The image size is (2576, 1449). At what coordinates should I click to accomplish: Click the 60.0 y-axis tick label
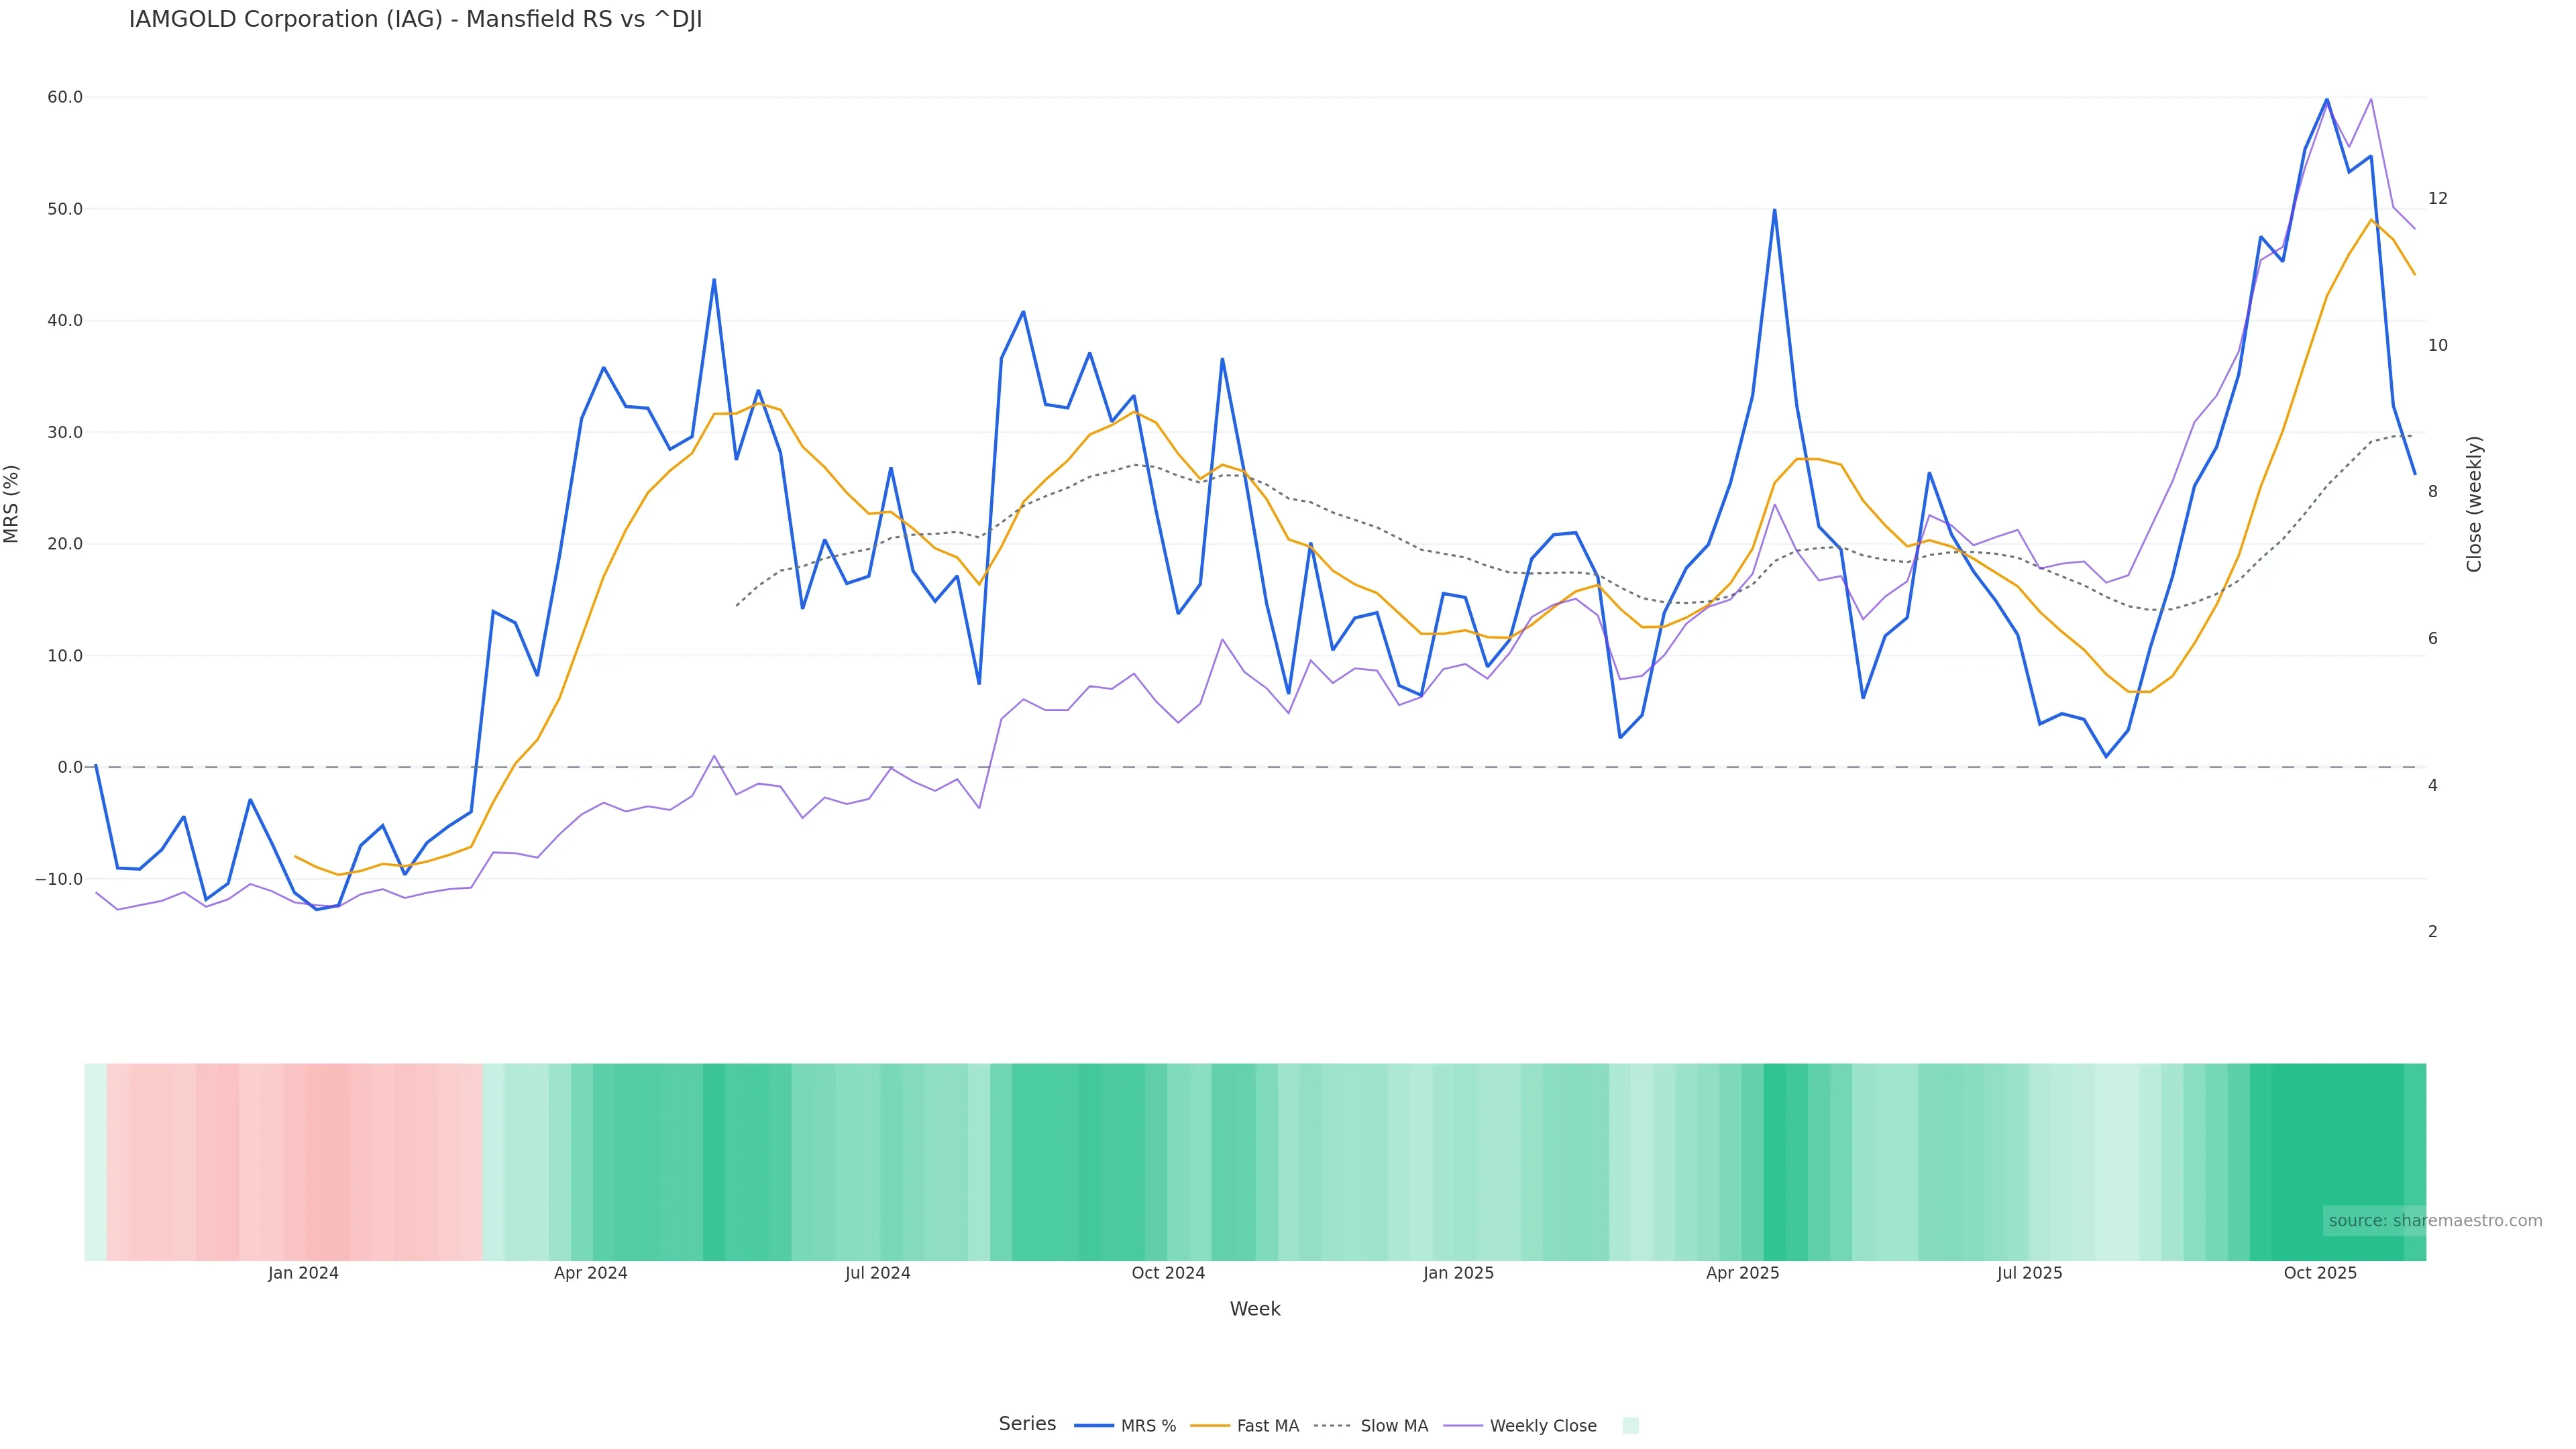pos(65,97)
